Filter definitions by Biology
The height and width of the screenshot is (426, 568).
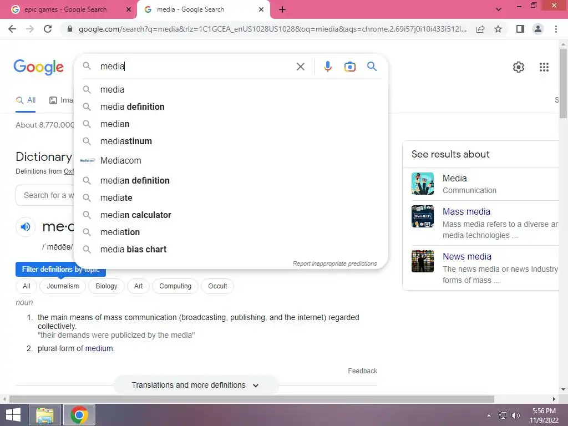106,286
